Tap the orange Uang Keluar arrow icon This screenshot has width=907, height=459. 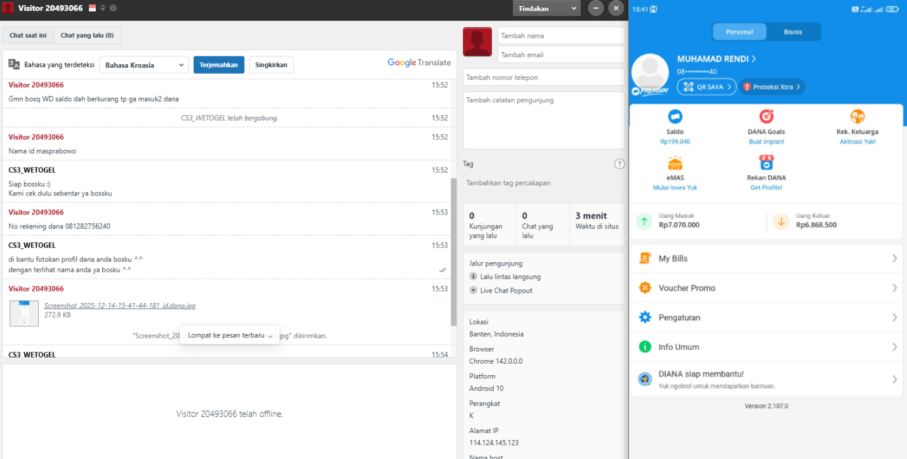pyautogui.click(x=781, y=221)
